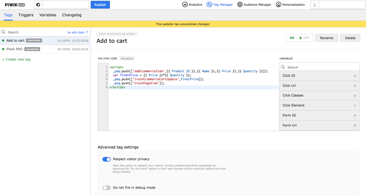Add the Click Element variable with plus
This screenshot has height=195, width=366.
355,106
